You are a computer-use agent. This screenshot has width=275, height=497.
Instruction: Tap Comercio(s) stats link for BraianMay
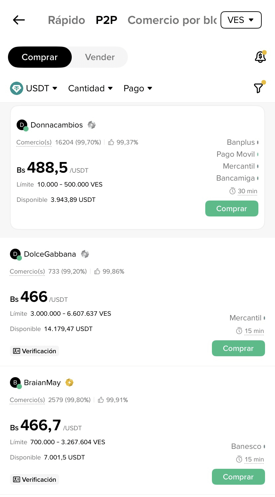27,400
